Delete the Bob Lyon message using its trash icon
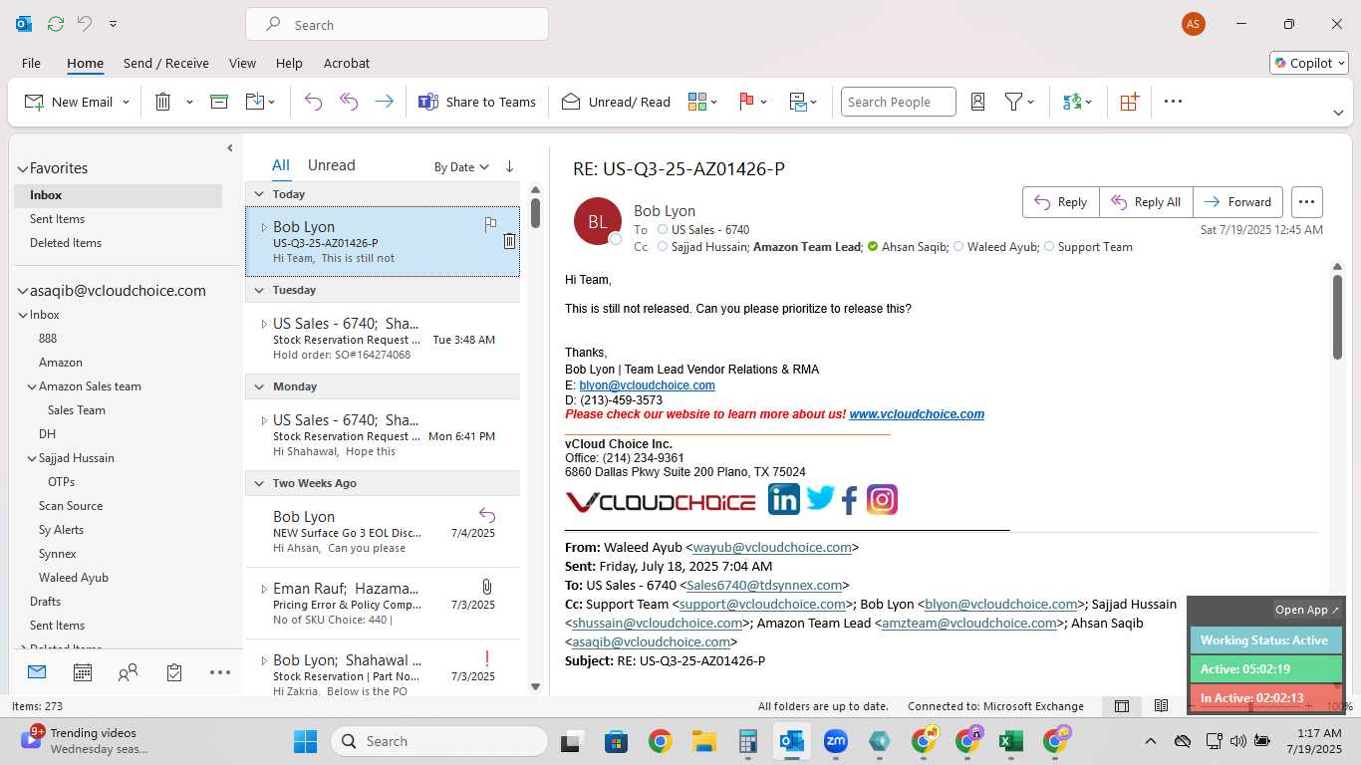This screenshot has width=1361, height=765. pos(509,241)
